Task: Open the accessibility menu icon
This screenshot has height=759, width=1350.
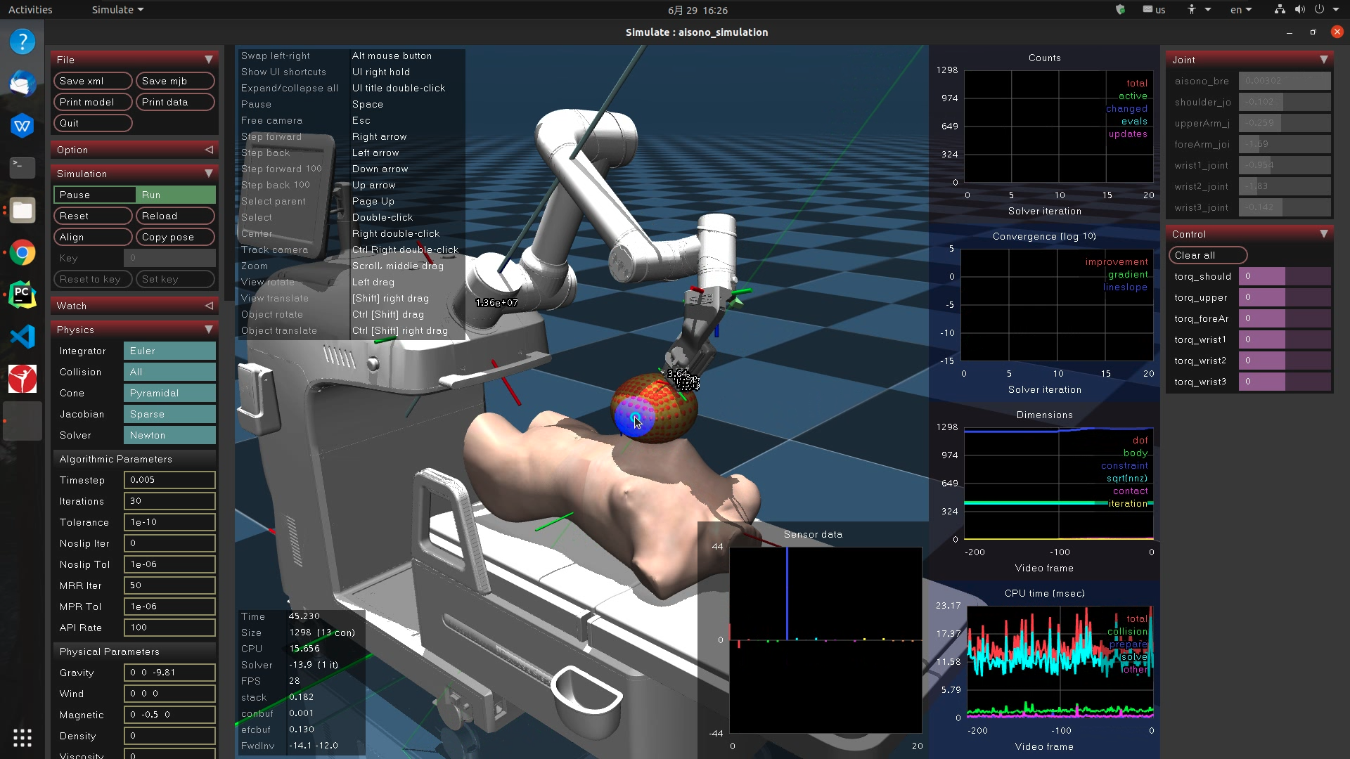Action: point(1192,10)
